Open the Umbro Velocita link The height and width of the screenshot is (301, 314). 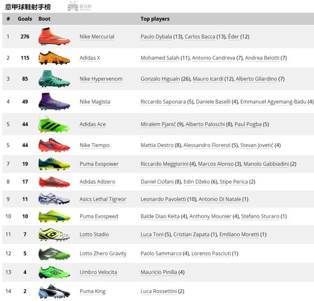pyautogui.click(x=98, y=272)
